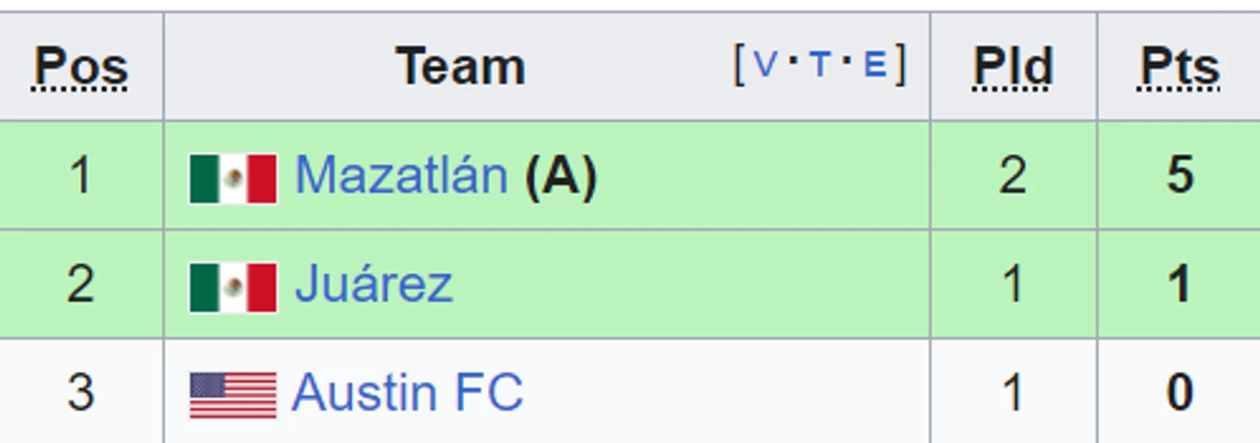Click the United States flag beside Austin FC

click(233, 396)
